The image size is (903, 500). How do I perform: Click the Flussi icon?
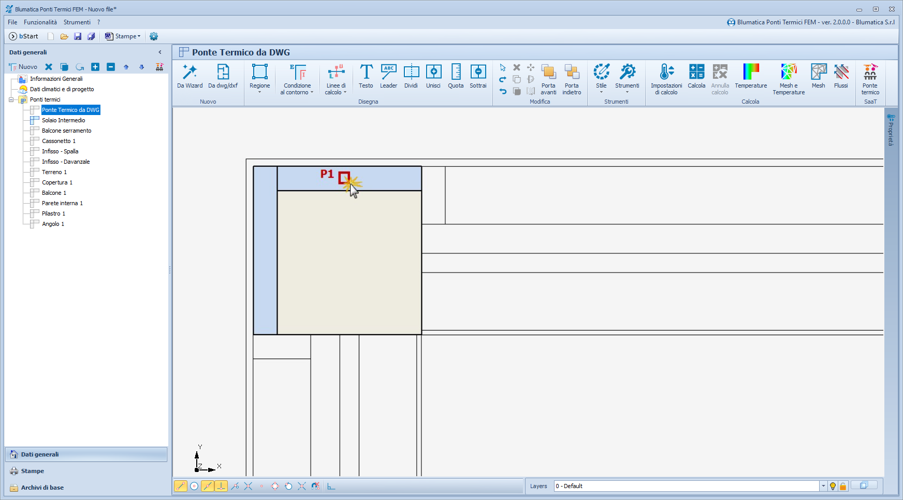click(841, 76)
